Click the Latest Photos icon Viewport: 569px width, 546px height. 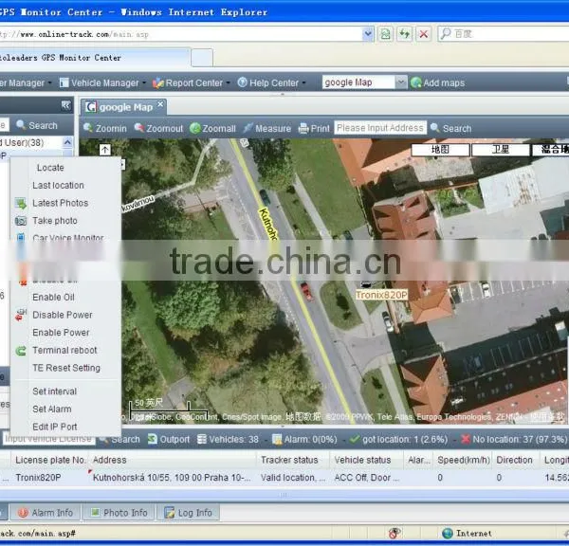click(21, 203)
